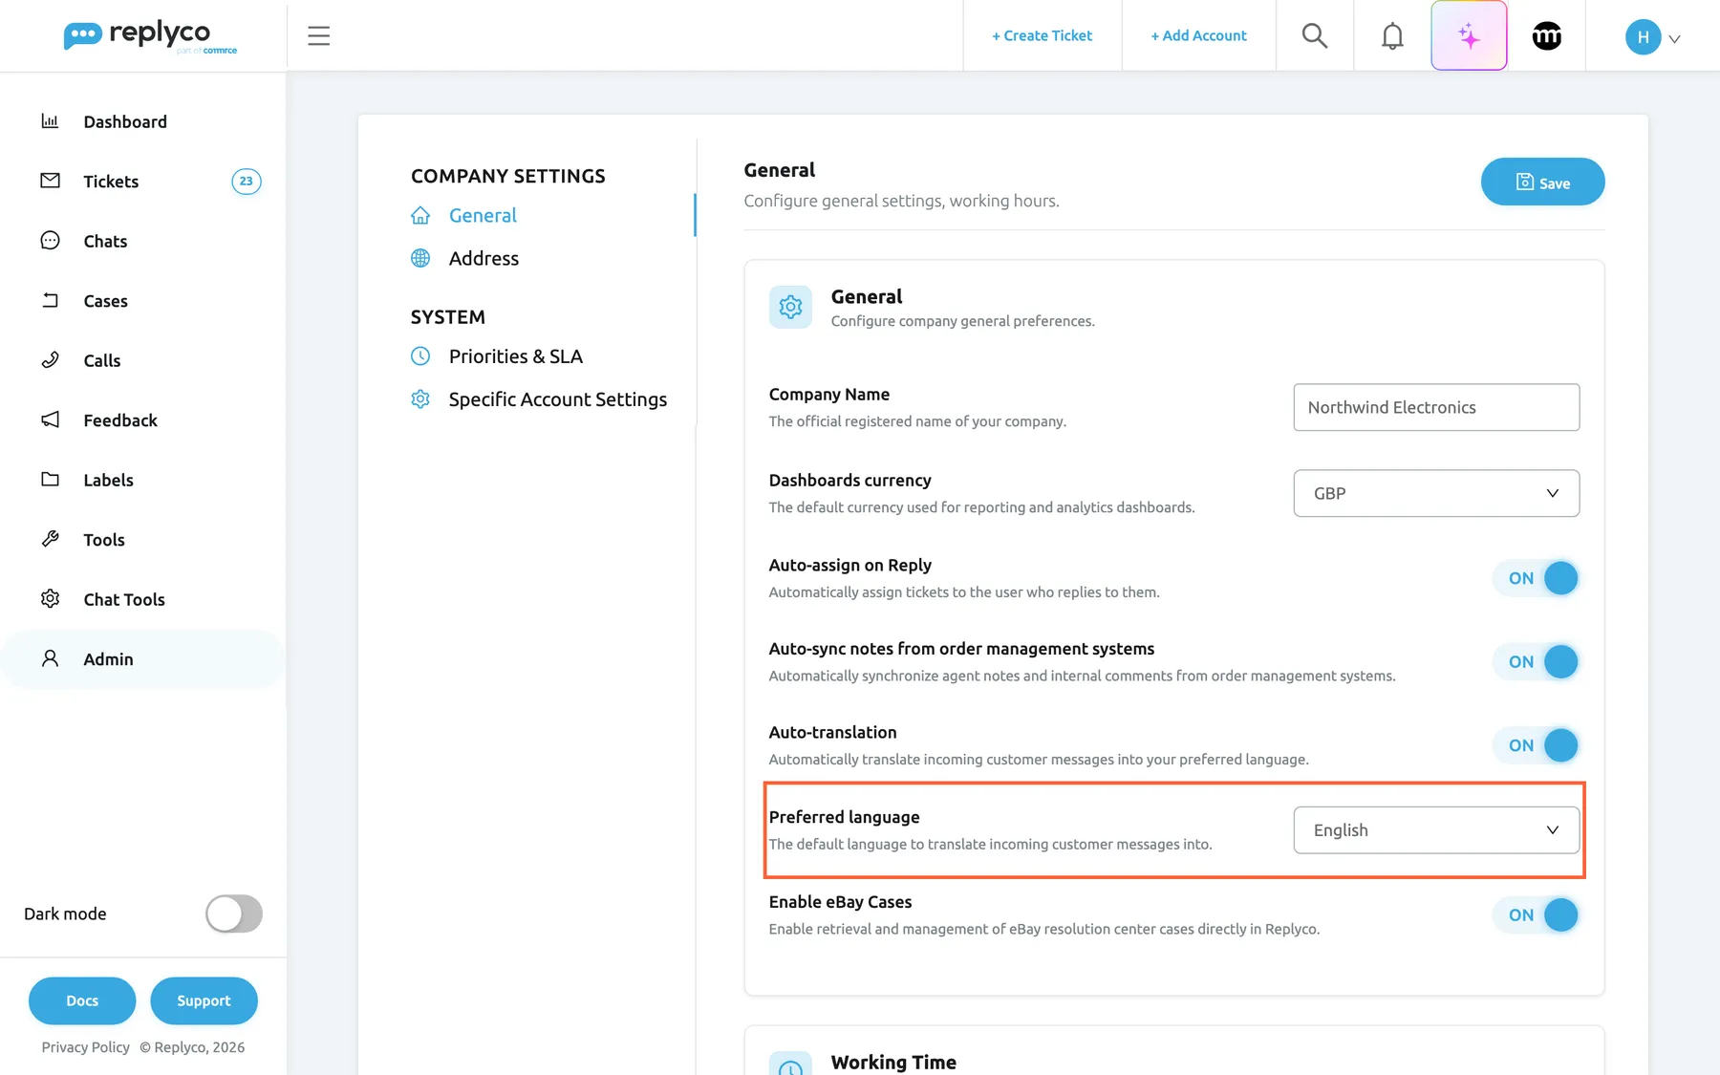Click the Tickets count badge 23
1720x1075 pixels.
point(247,182)
